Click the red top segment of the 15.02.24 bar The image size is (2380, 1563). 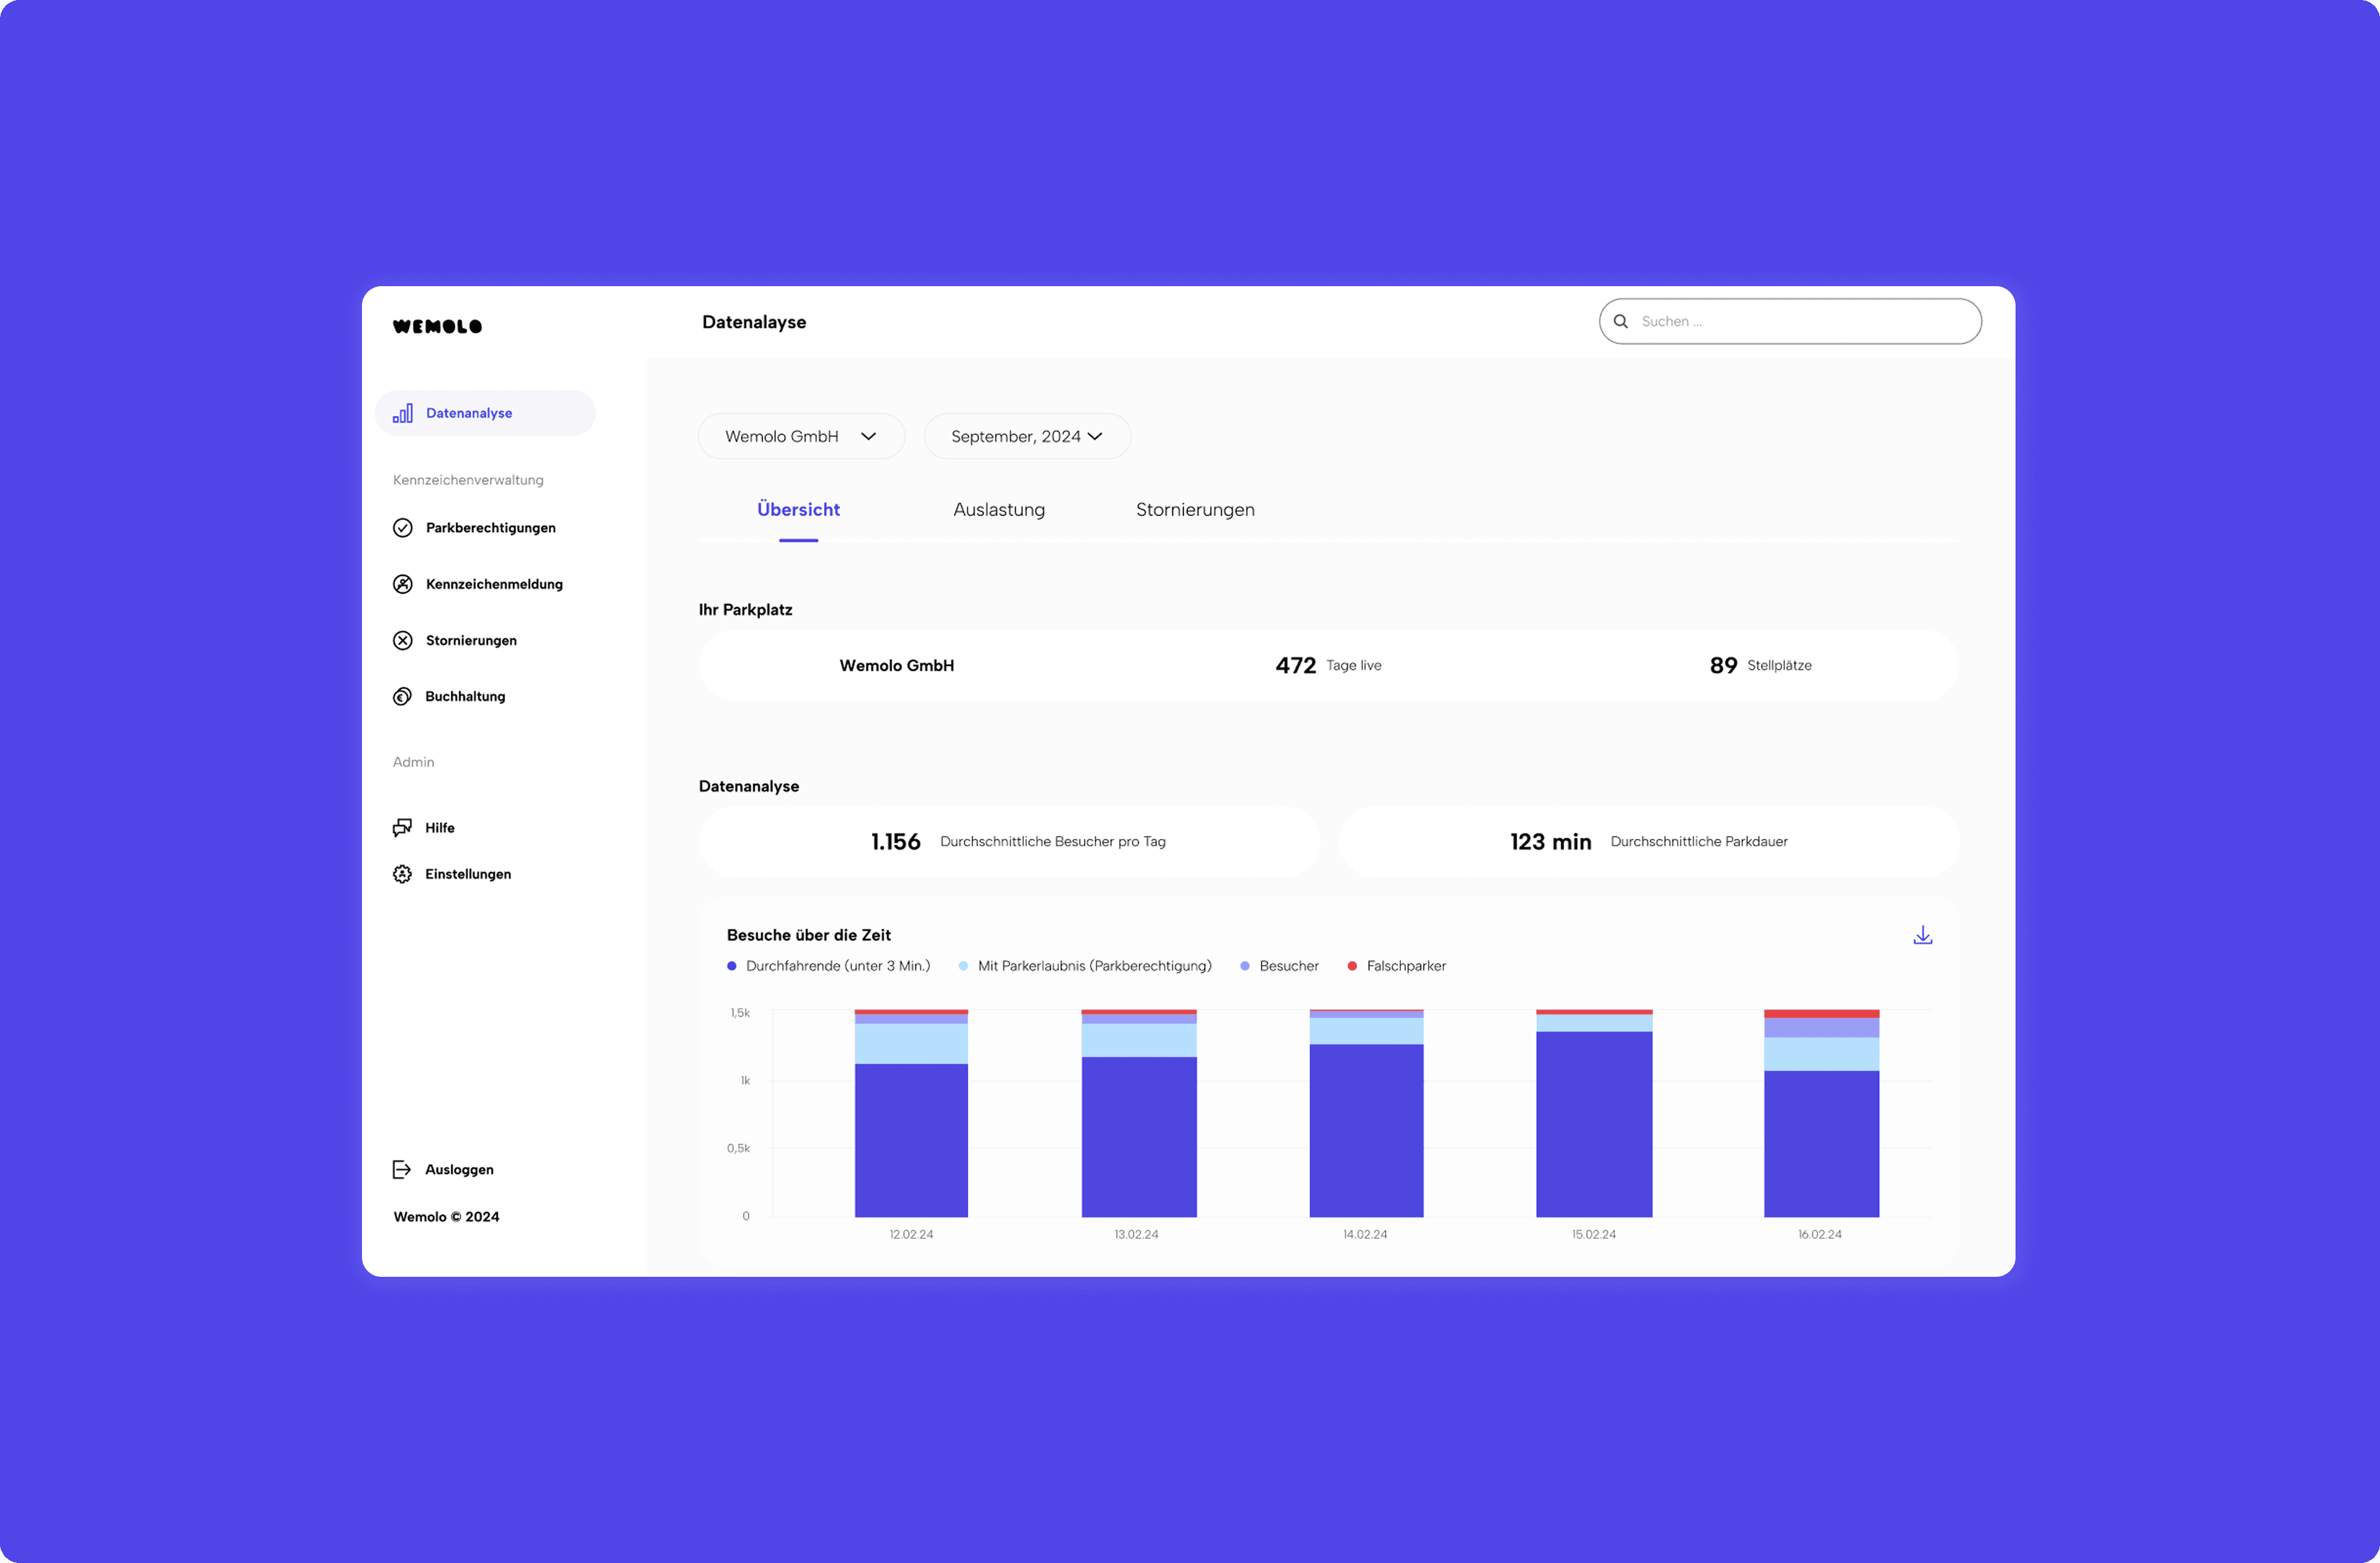click(1594, 1012)
